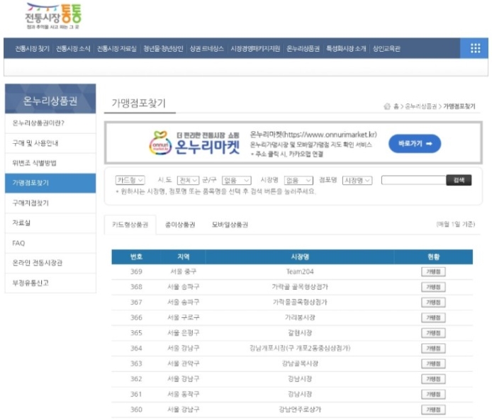
Task: Click the 서울 관악구 region cell
Action: click(x=183, y=363)
